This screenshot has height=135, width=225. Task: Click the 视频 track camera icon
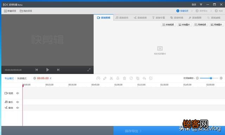tap(6, 93)
